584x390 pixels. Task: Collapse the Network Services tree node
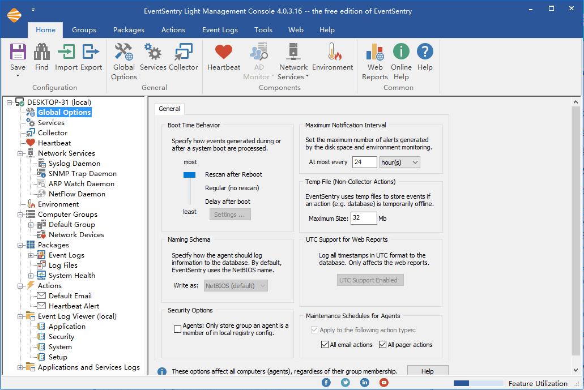tap(20, 153)
